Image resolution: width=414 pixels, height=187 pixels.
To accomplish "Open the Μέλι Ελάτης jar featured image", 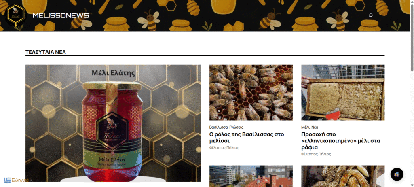I will [x=113, y=123].
